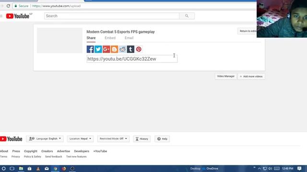
Task: Open Privacy footer link
Action: coord(16,157)
